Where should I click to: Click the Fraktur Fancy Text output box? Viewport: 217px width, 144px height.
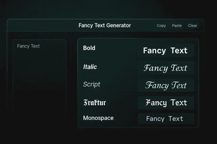(x=166, y=103)
